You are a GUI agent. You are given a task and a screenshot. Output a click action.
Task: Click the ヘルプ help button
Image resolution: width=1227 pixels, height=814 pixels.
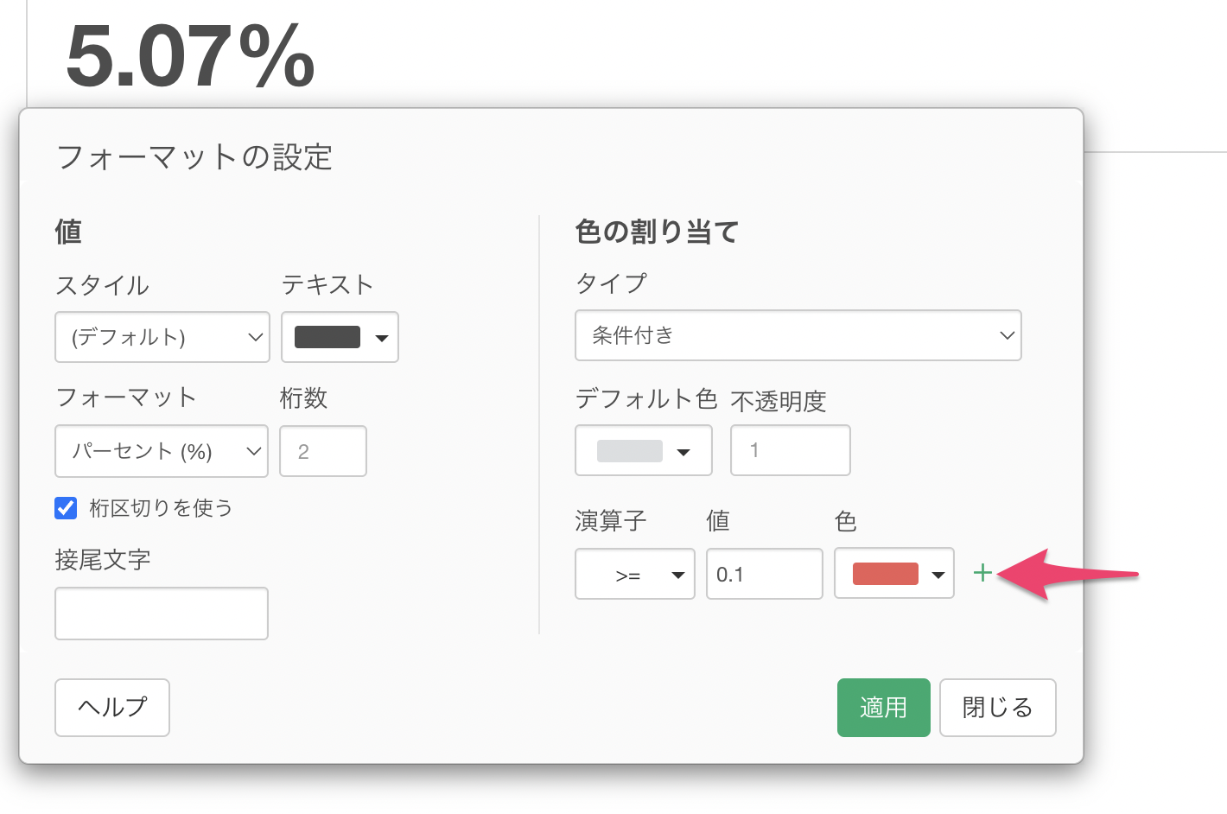tap(112, 708)
